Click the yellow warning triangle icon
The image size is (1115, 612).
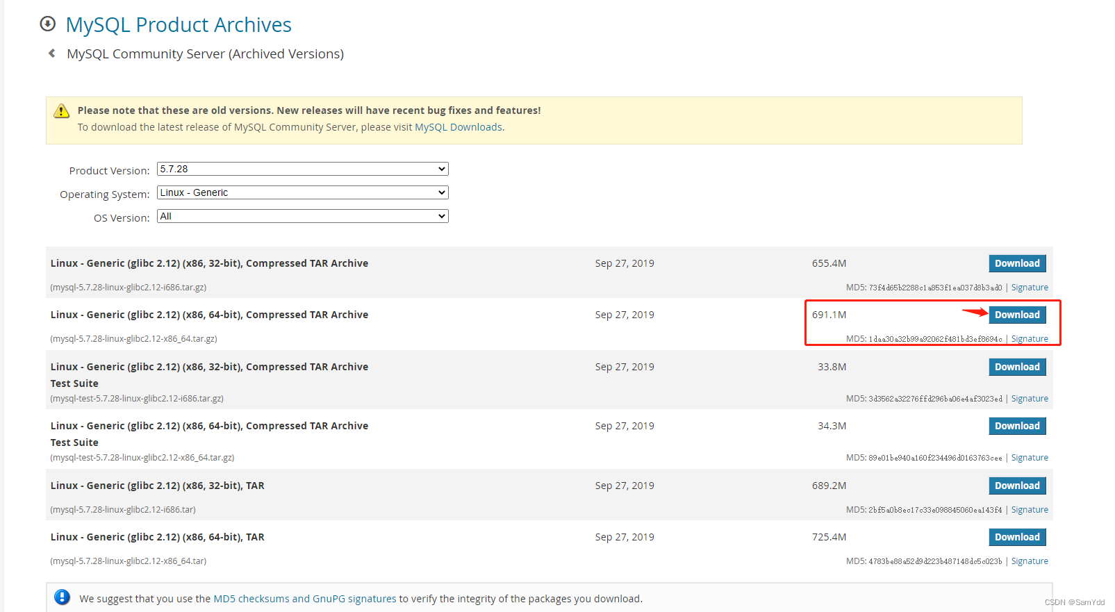(x=62, y=110)
